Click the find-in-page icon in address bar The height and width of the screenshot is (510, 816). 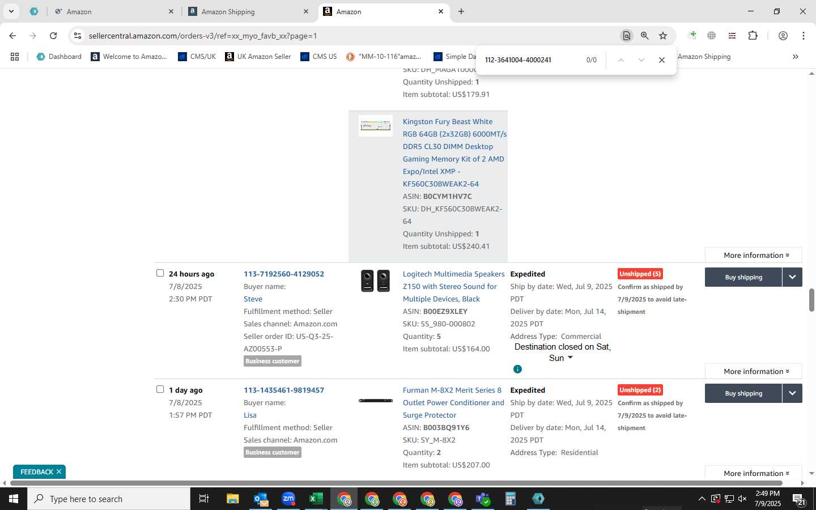pos(626,36)
